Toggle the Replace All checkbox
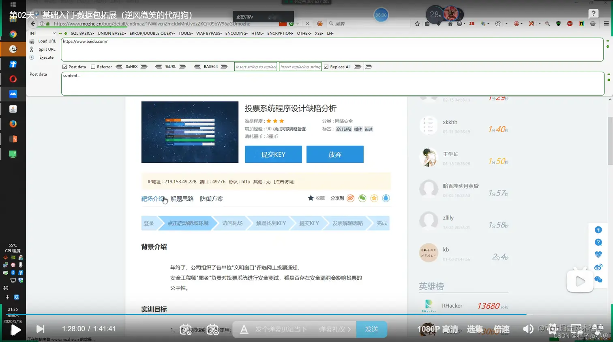Image resolution: width=613 pixels, height=342 pixels. pyautogui.click(x=326, y=67)
